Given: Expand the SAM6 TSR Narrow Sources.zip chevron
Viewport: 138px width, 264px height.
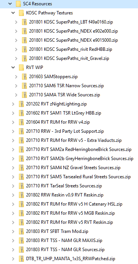Looking at the screenshot, I should [x=16, y=86].
